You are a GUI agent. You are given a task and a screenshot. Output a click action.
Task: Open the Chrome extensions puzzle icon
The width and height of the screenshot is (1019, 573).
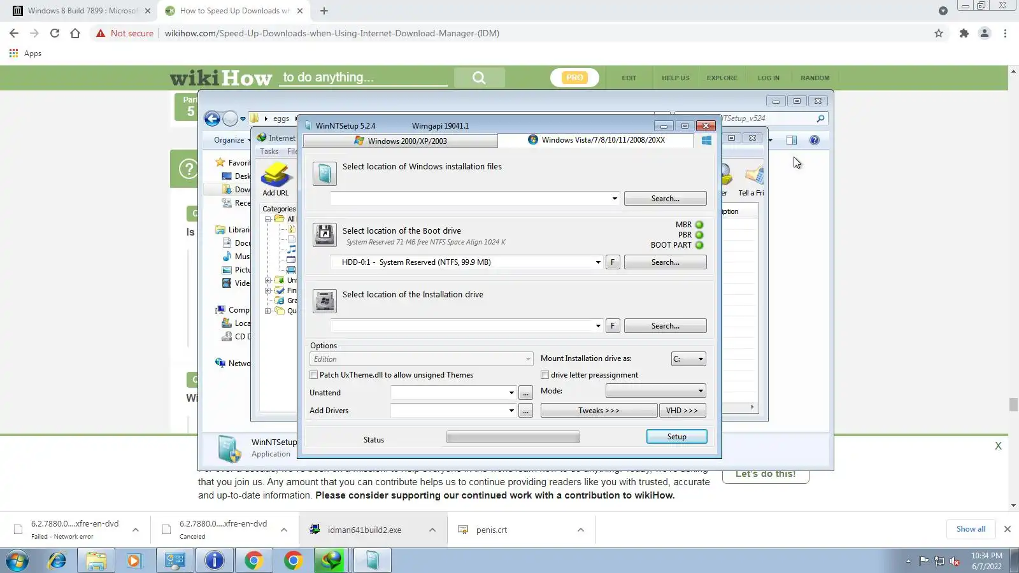pos(964,33)
